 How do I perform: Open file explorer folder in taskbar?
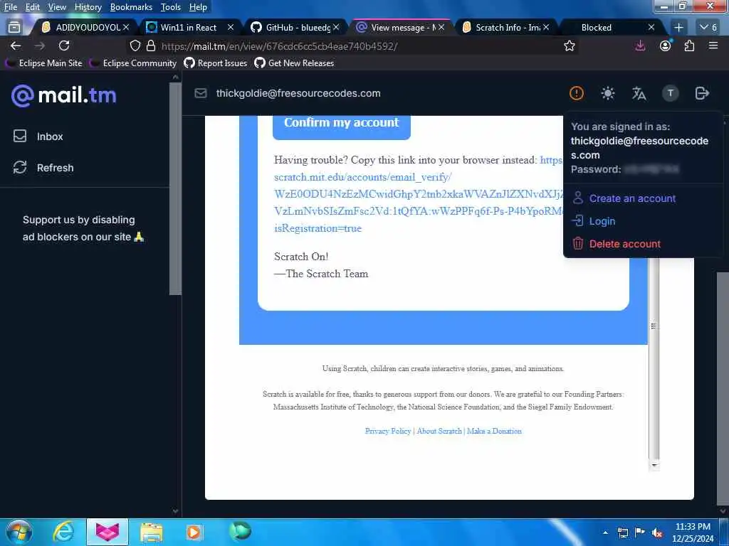[151, 532]
